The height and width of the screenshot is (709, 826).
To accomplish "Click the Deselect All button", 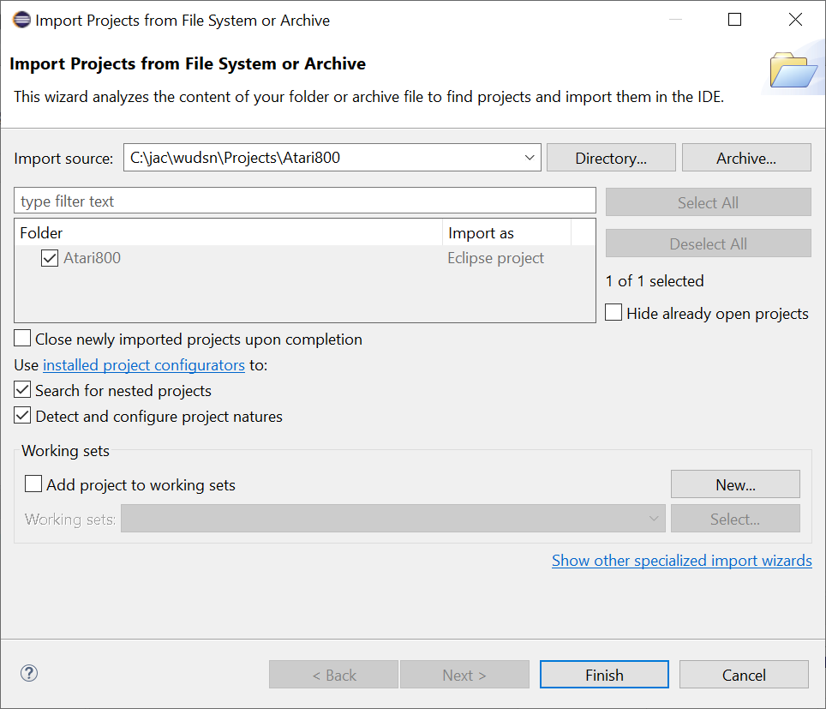I will tap(708, 243).
